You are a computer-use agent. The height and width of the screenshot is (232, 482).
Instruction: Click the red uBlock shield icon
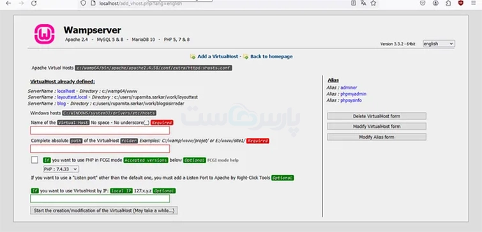461,3
